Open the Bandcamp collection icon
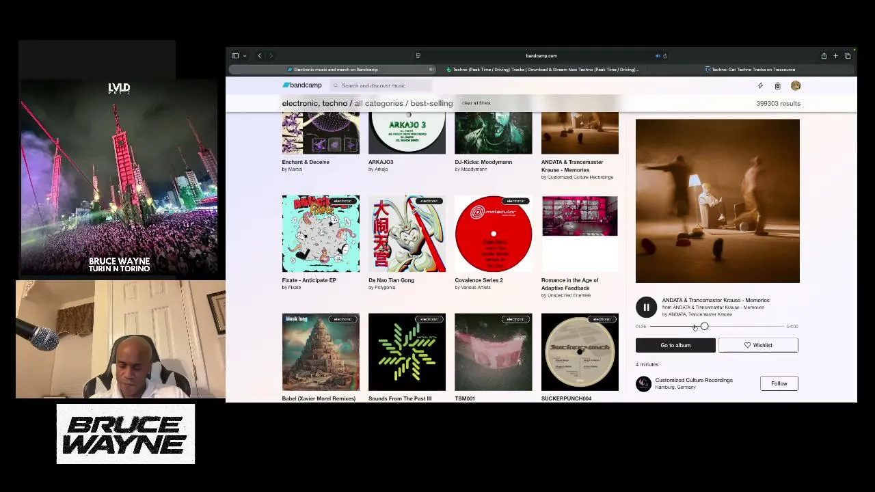Viewport: 875px width, 492px height. pyautogui.click(x=777, y=85)
